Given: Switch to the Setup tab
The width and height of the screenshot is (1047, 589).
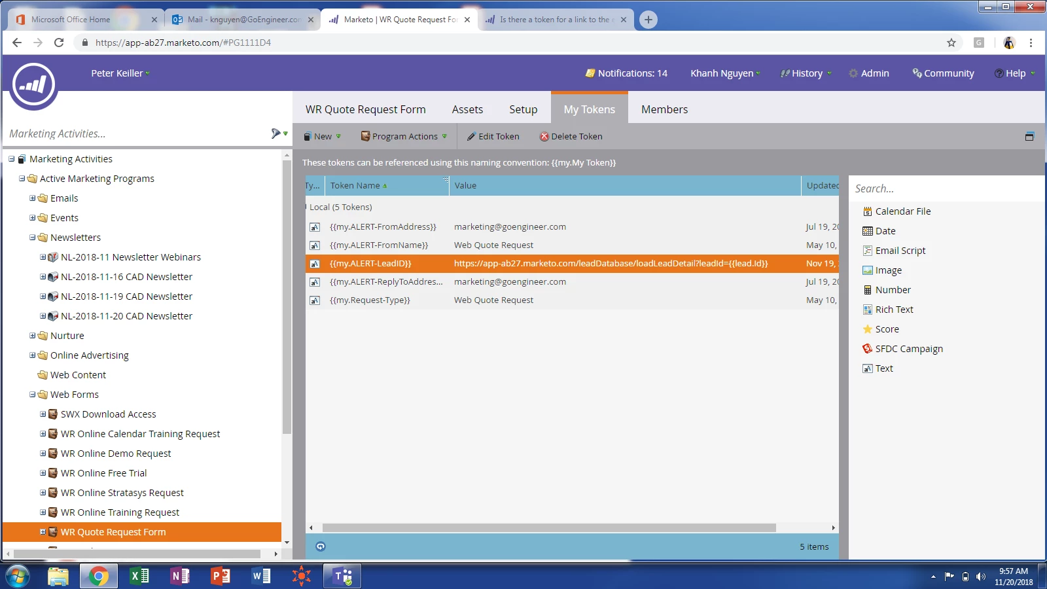Looking at the screenshot, I should tap(523, 109).
